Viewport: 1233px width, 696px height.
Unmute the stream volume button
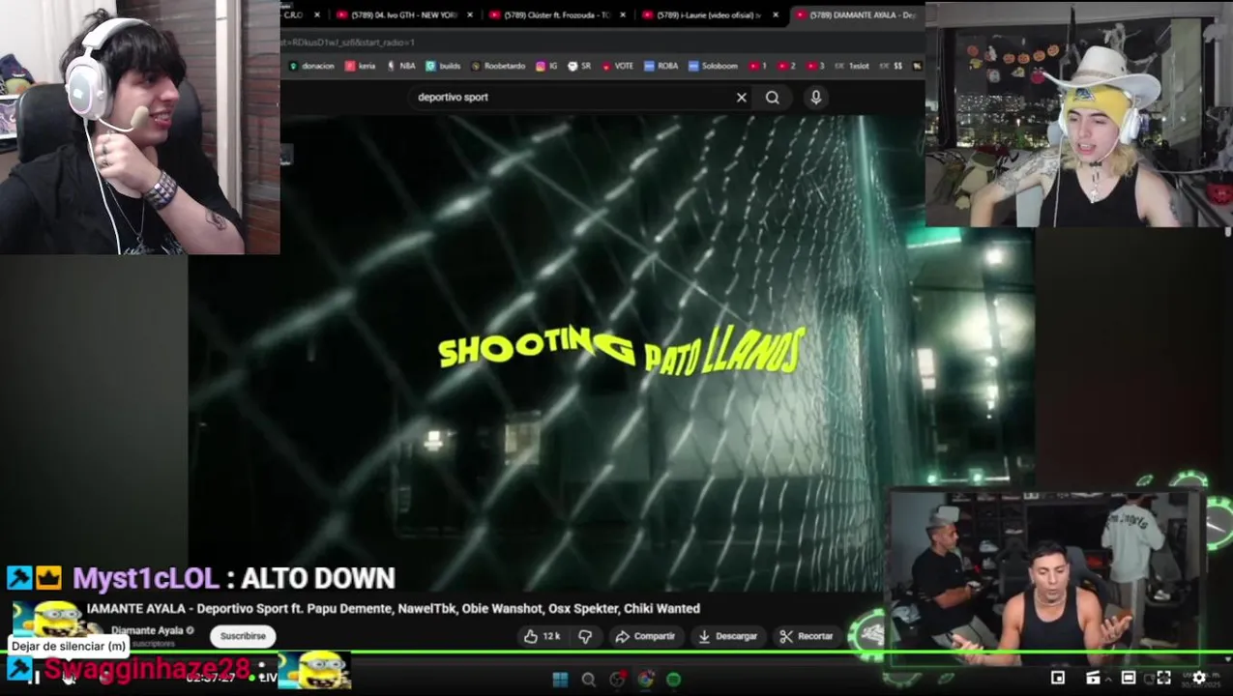pos(68,678)
